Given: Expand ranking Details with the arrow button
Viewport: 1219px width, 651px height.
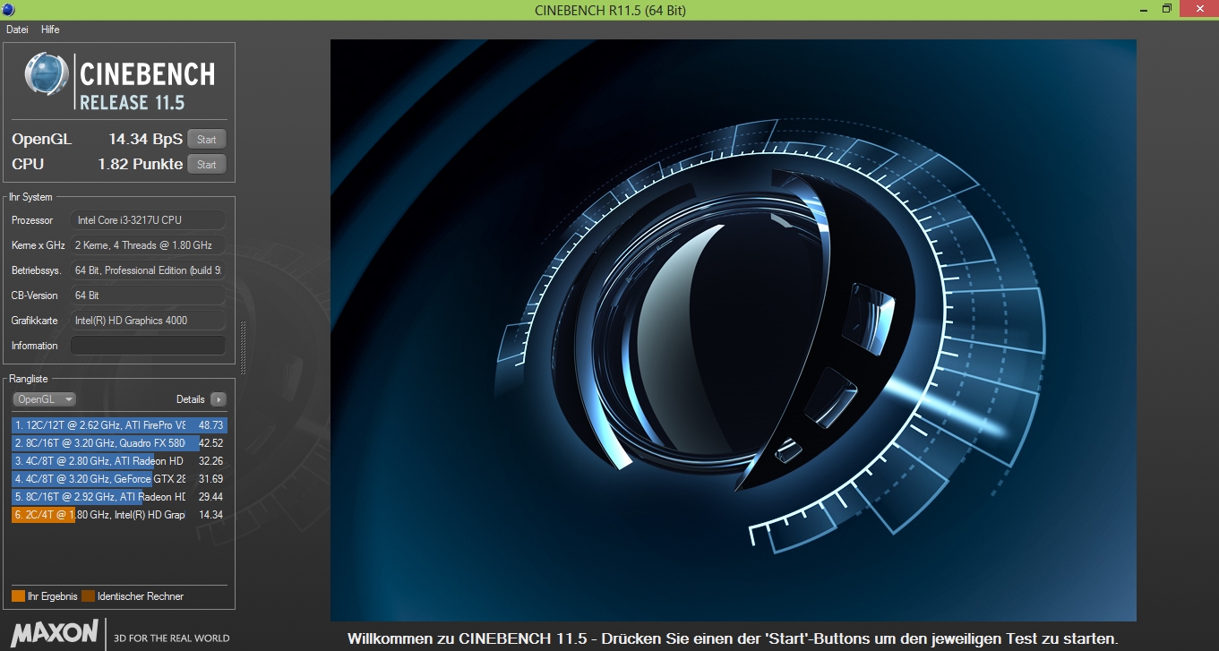Looking at the screenshot, I should tap(219, 399).
